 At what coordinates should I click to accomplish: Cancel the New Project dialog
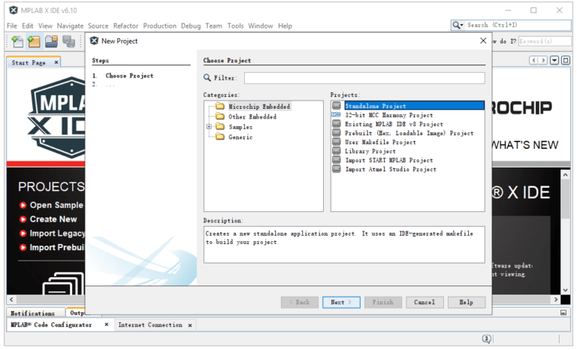point(424,302)
